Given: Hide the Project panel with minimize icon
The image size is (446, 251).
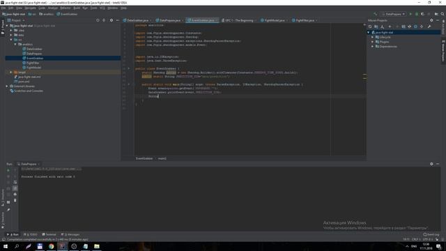Looking at the screenshot, I should point(118,20).
